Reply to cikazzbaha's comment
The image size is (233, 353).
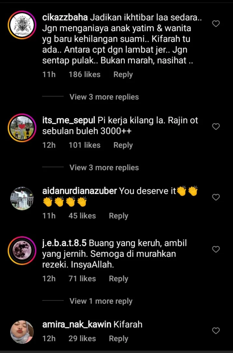[123, 75]
